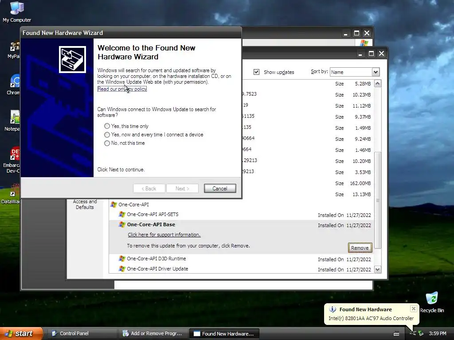454x340 pixels.
Task: Click program list scroll down arrow
Action: (378, 270)
